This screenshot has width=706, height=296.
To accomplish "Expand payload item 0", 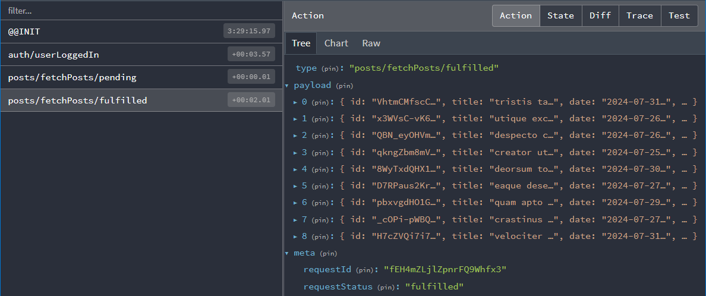I will (x=295, y=102).
